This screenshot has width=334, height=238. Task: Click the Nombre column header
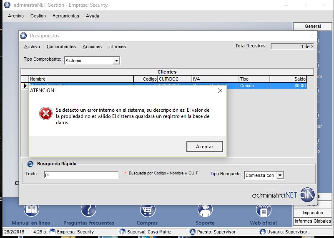[81, 79]
